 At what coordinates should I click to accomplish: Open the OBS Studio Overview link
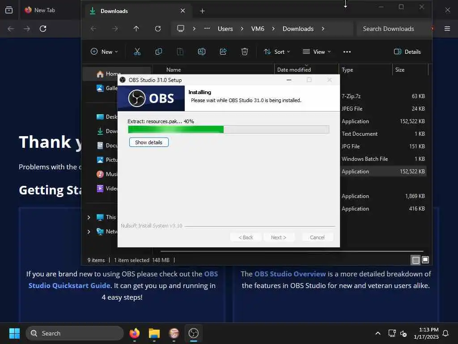point(290,274)
